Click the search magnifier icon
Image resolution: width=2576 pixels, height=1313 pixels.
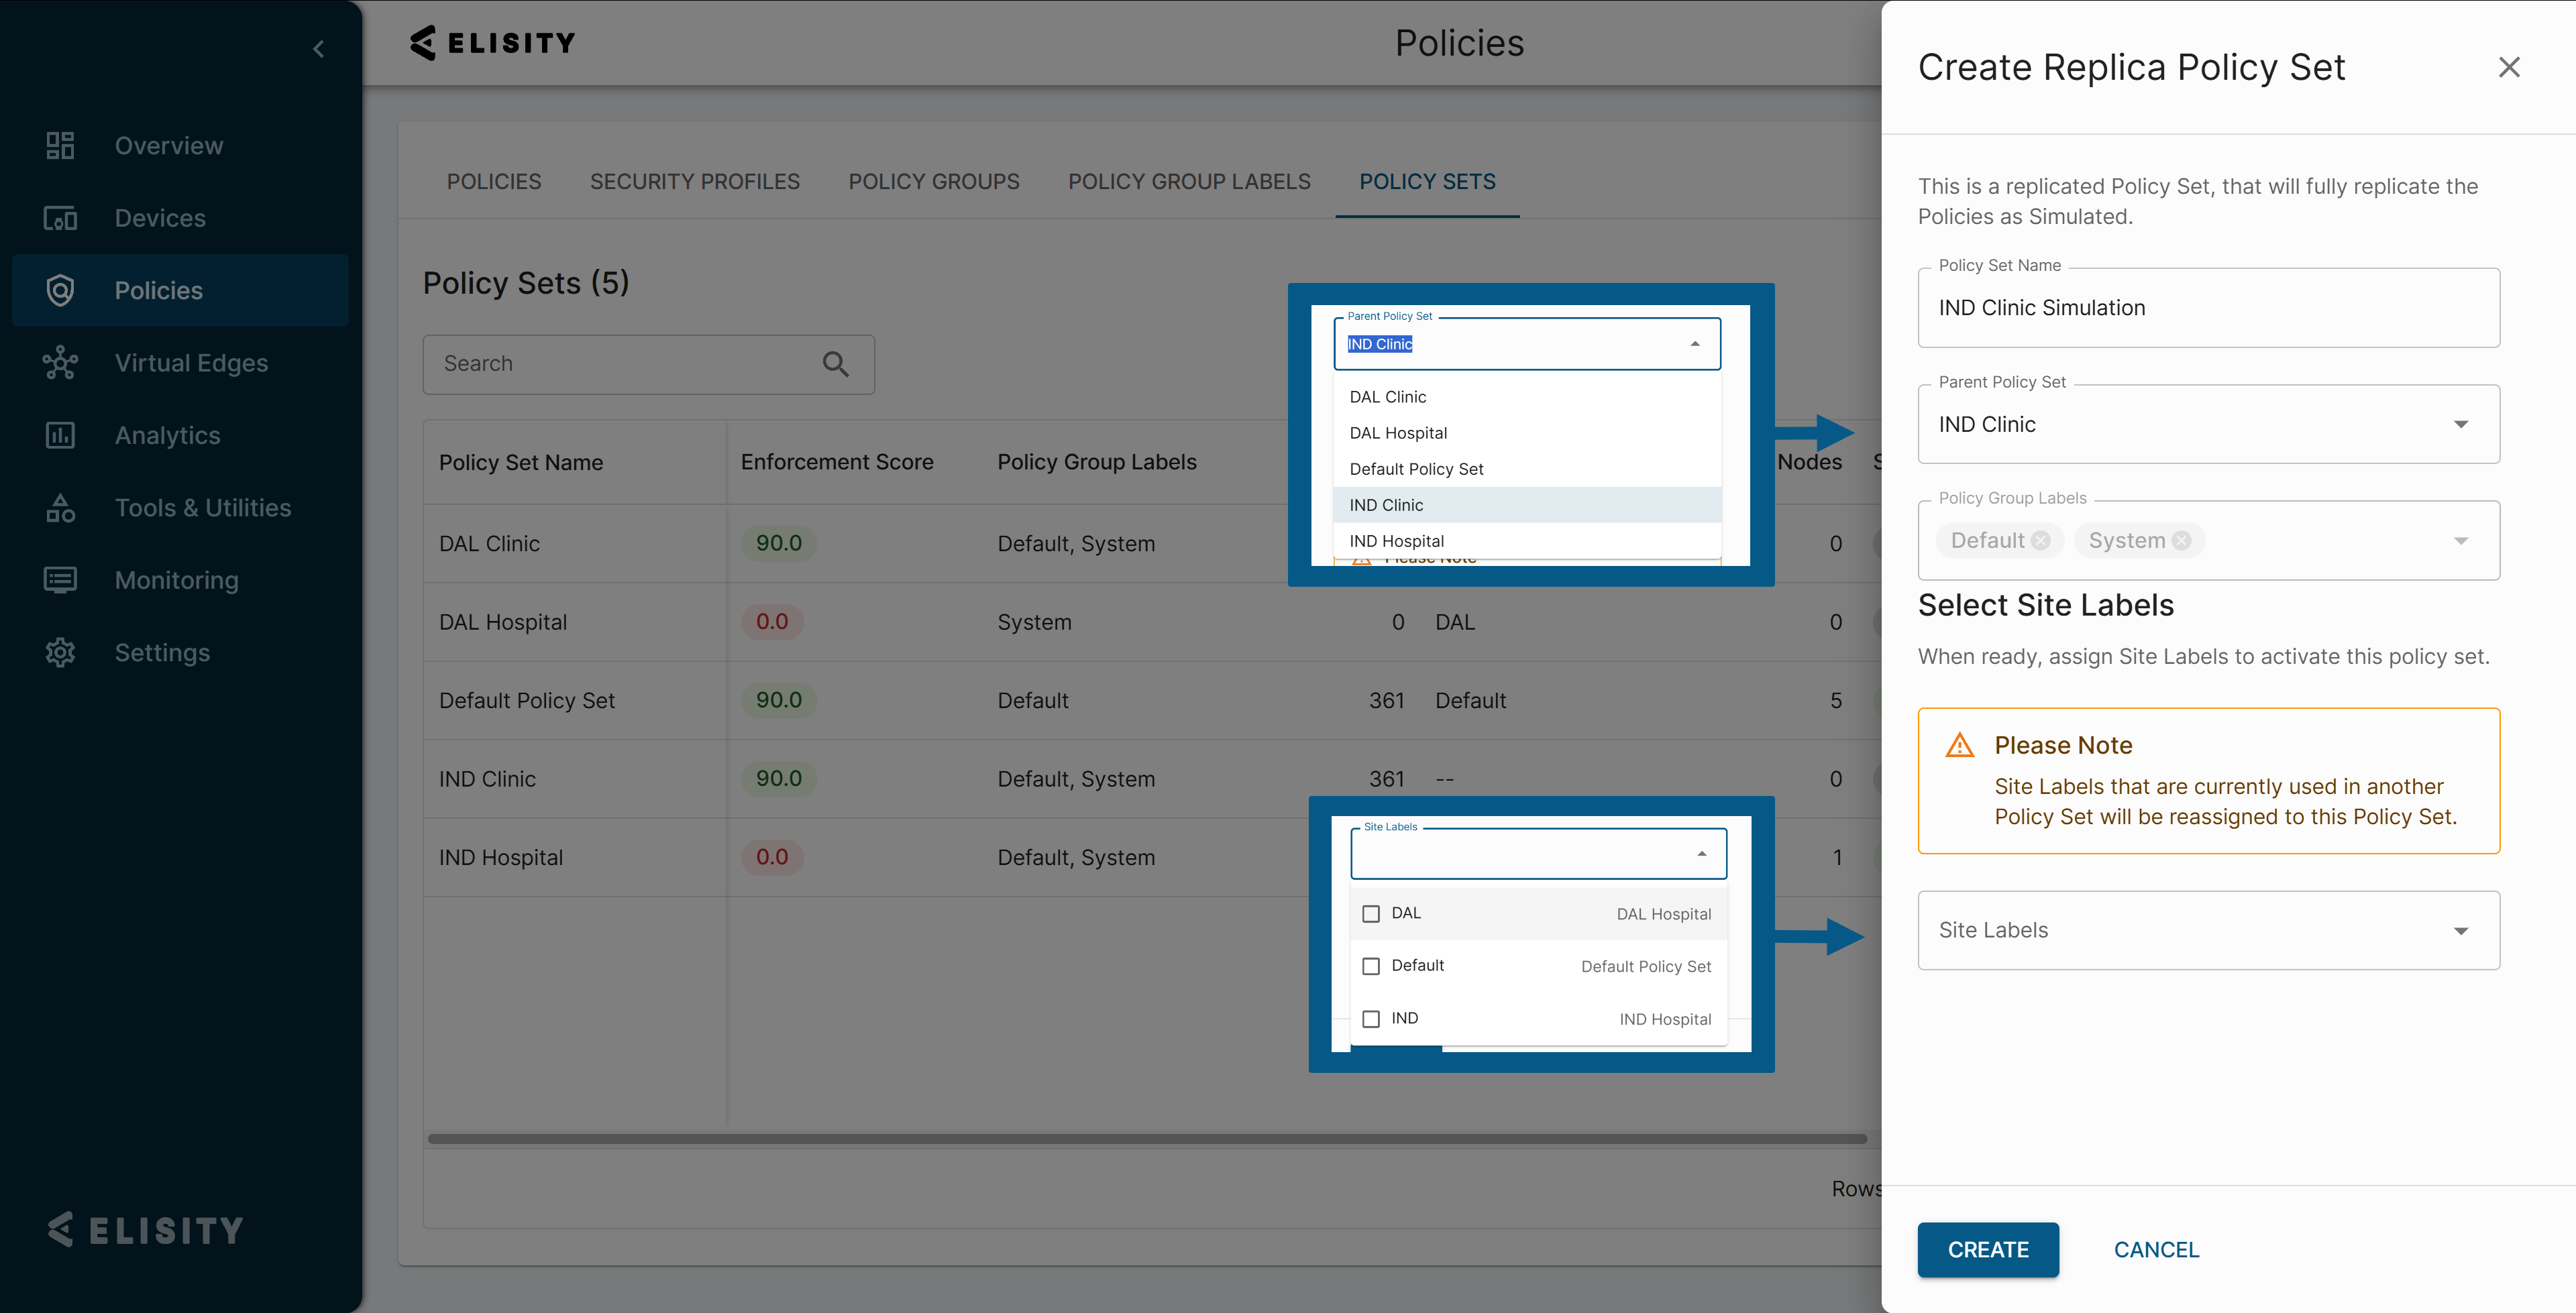tap(835, 364)
